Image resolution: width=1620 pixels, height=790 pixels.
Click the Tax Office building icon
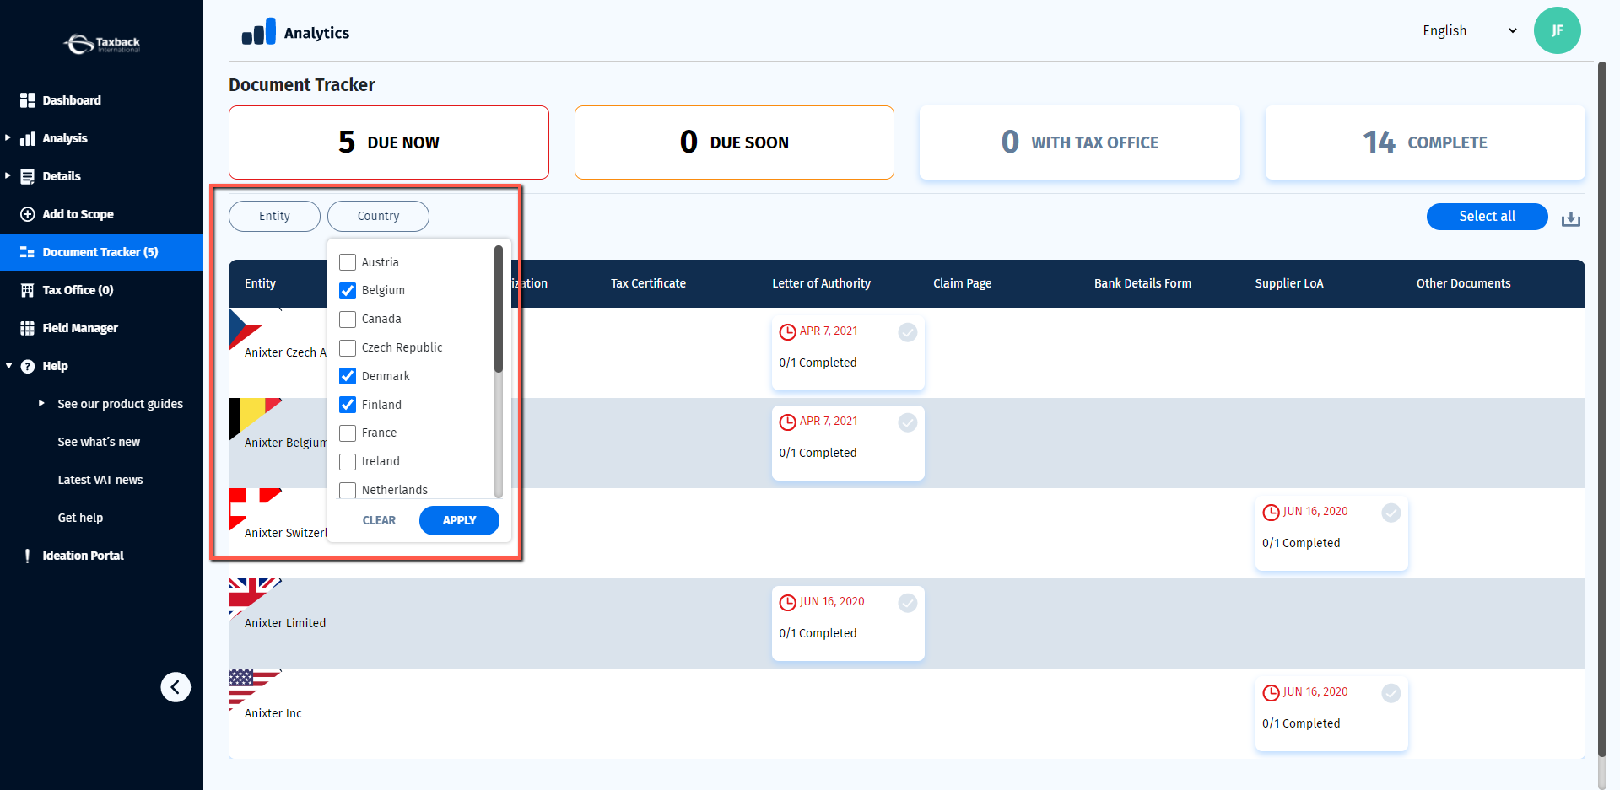tap(28, 290)
